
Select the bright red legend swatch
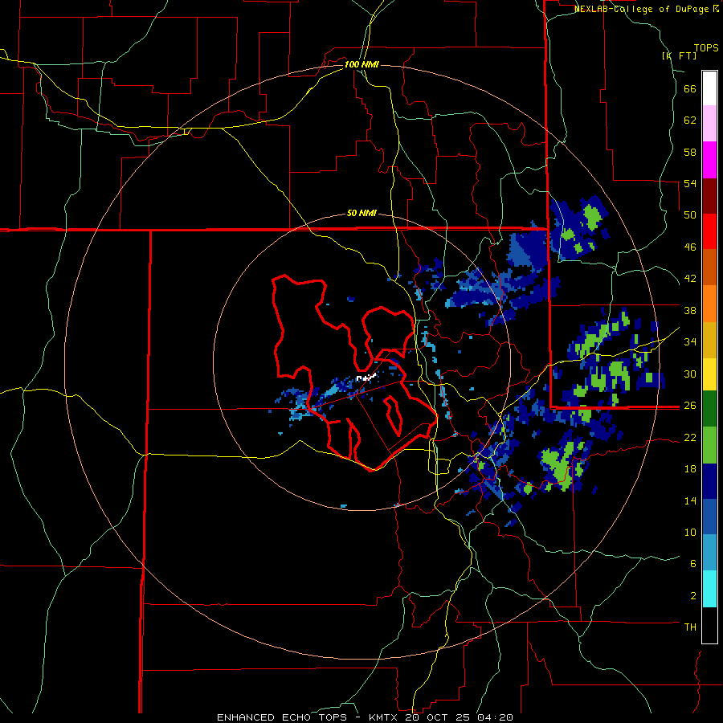click(709, 231)
